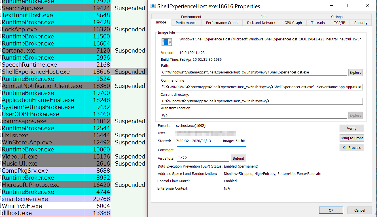377x217 pixels.
Task: Open the TCP/IP tab
Action: click(x=339, y=23)
